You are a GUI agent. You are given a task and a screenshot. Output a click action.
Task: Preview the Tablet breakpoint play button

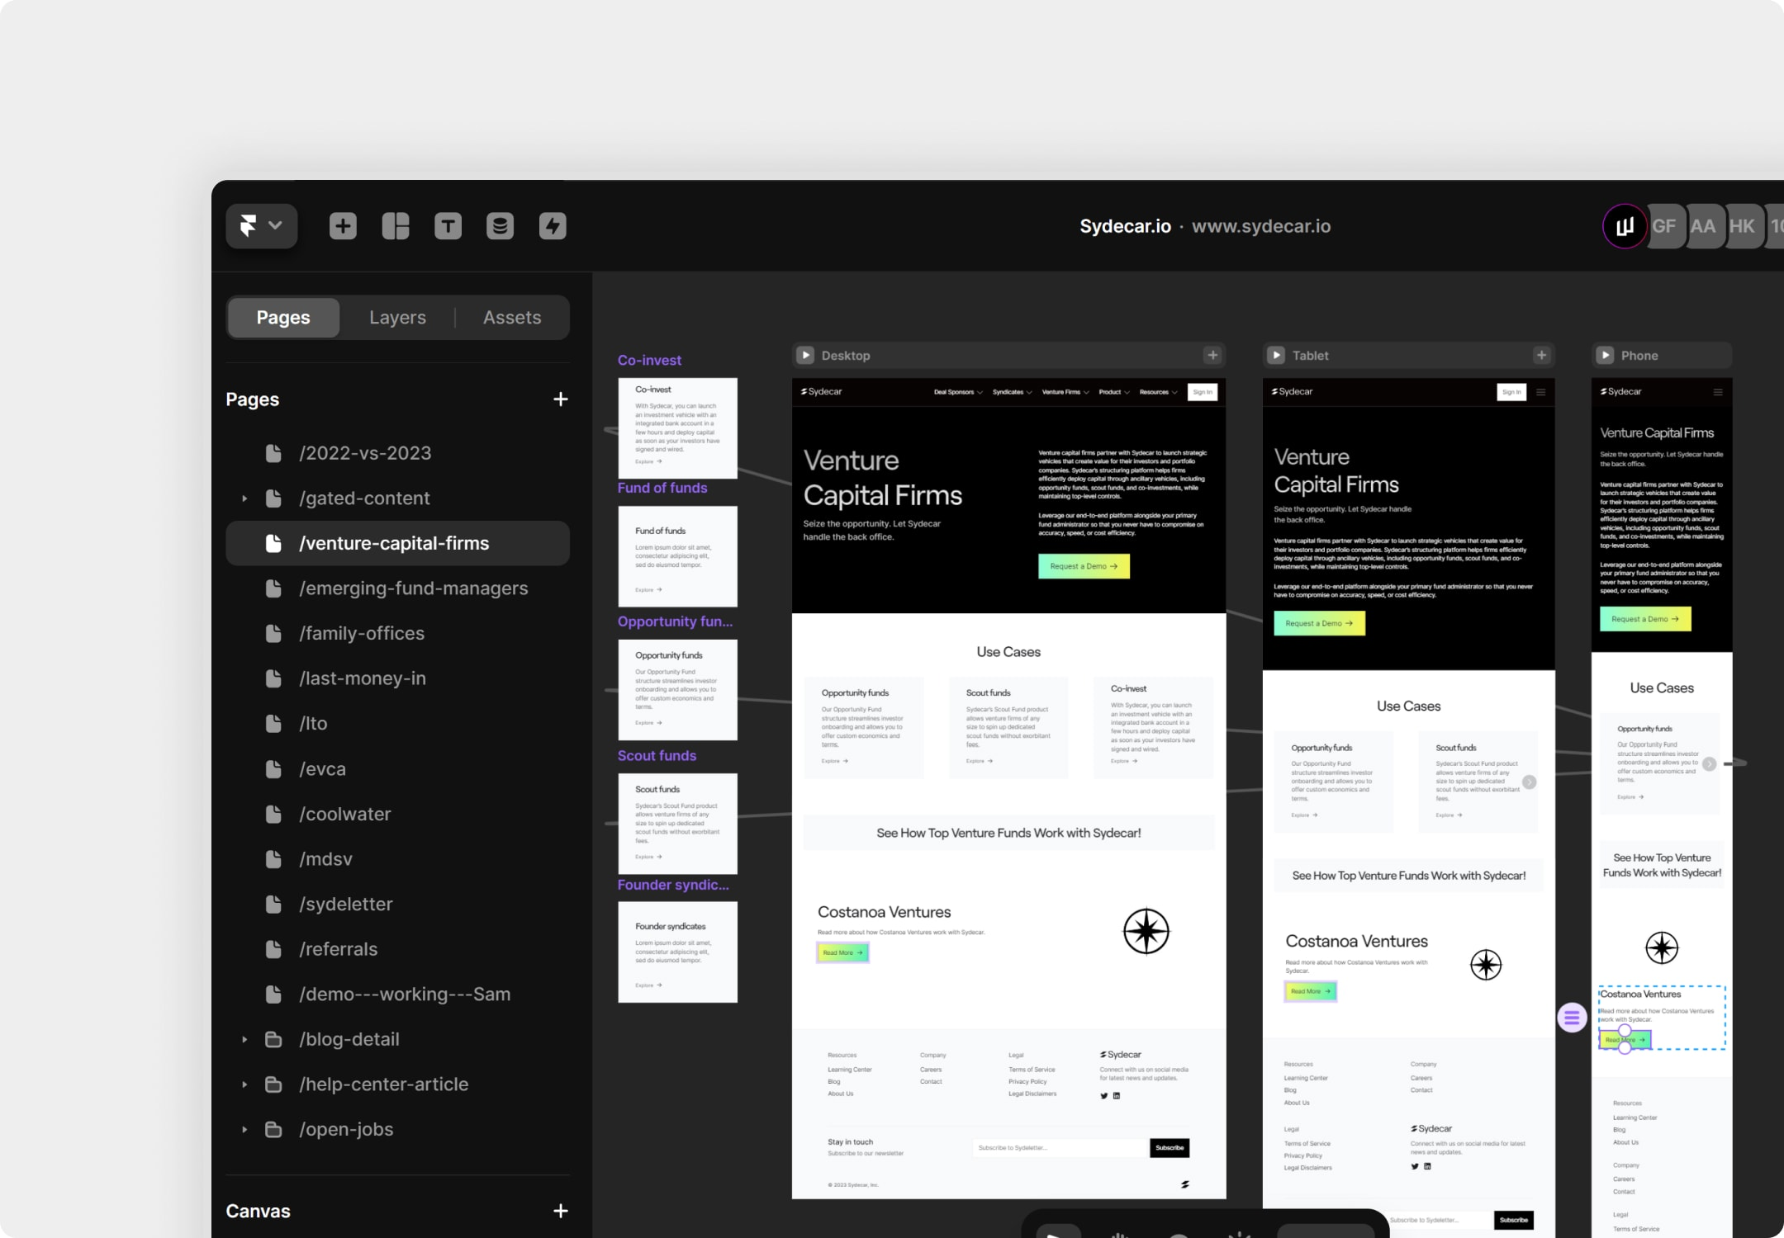(1276, 355)
